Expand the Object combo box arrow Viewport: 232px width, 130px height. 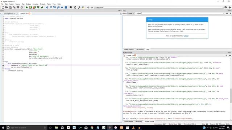[x=224, y=13]
